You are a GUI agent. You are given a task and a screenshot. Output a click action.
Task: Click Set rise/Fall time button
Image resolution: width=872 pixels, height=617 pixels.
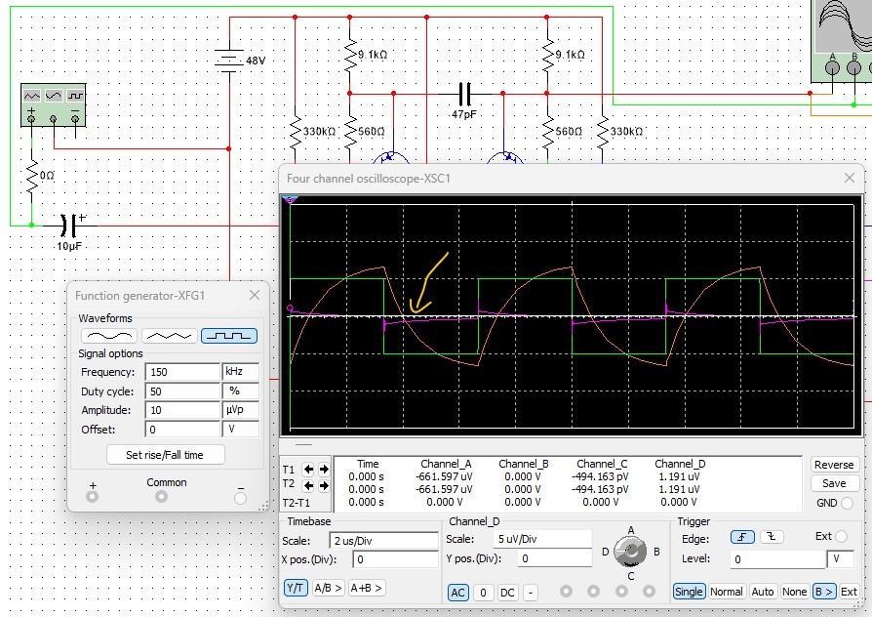point(165,455)
